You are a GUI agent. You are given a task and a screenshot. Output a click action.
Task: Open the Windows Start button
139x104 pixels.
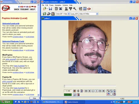[x=6, y=102]
